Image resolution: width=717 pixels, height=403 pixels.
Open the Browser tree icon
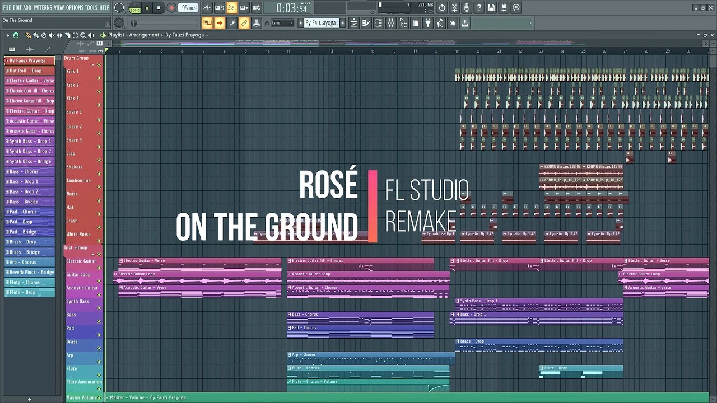click(403, 23)
